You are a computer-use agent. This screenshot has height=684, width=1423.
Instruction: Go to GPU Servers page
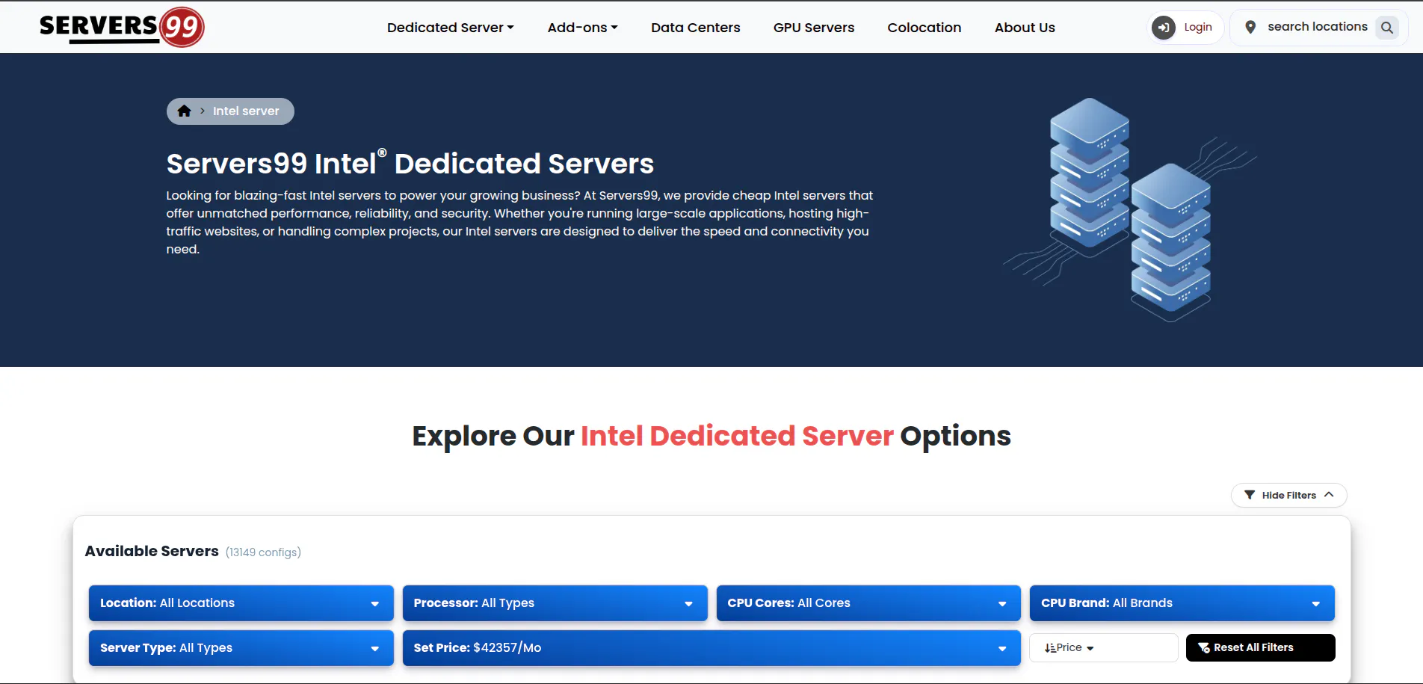[x=814, y=28]
